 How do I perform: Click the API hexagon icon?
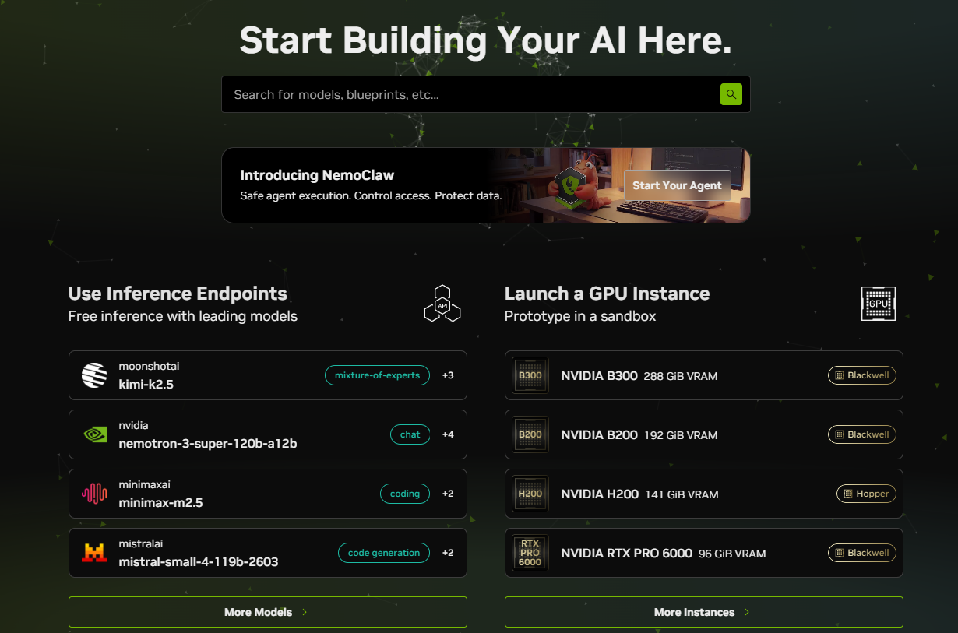(x=442, y=304)
